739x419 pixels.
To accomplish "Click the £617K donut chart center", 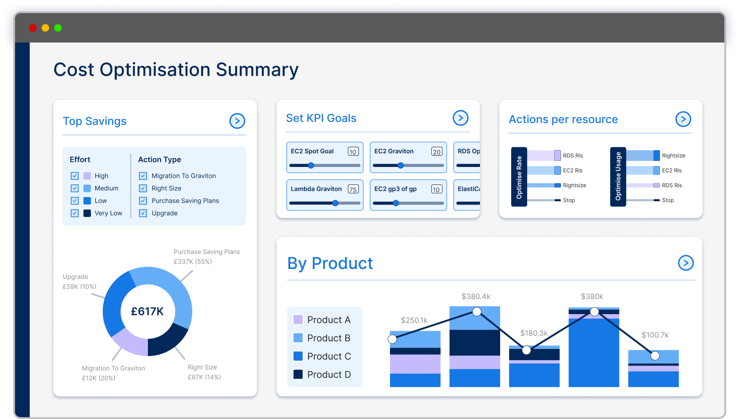I will tap(147, 311).
